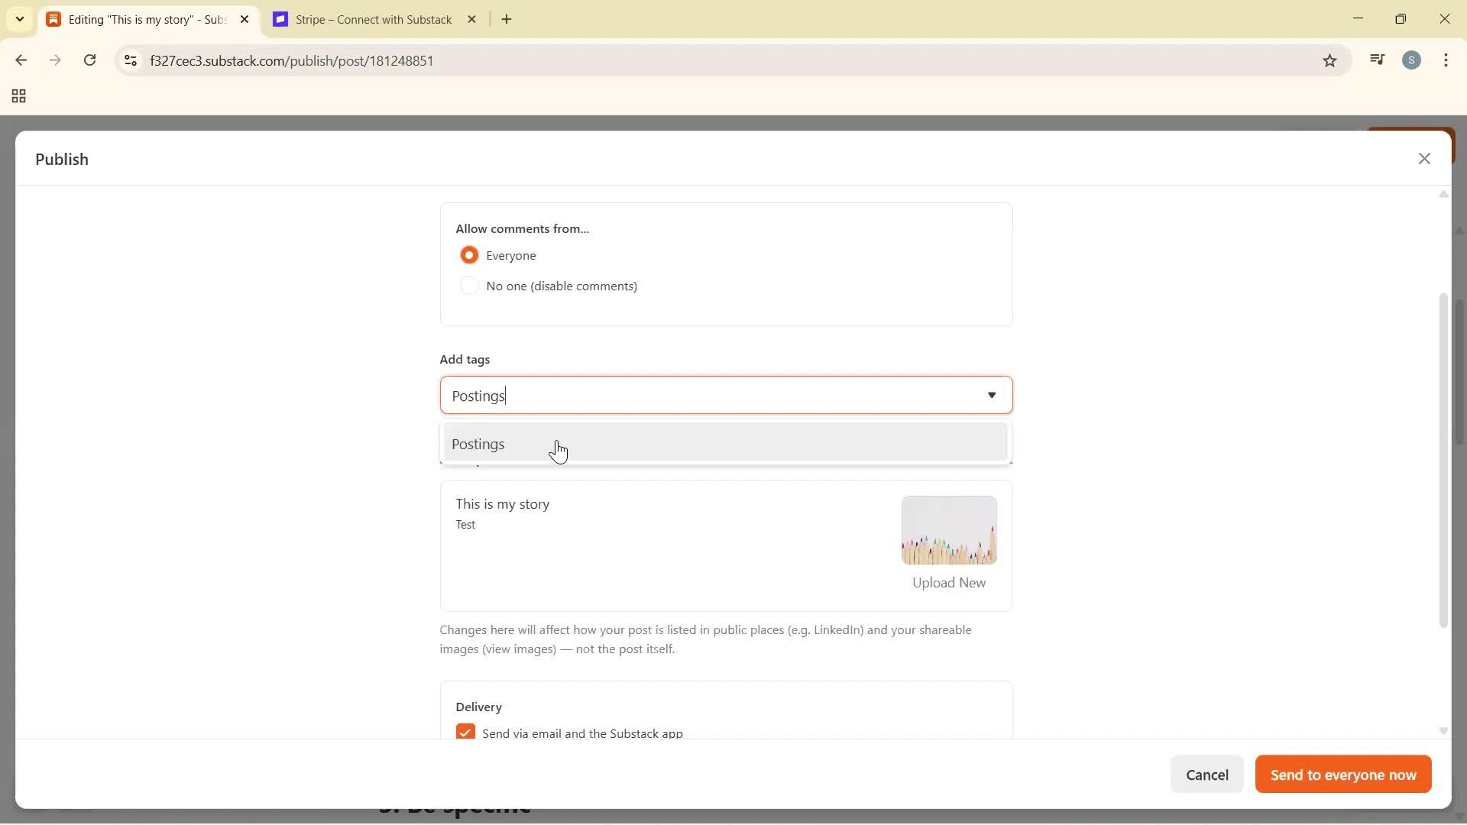1467x825 pixels.
Task: Go back to the previous page
Action: (21, 60)
